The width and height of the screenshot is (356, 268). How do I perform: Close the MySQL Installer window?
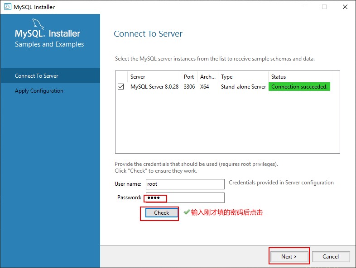[x=345, y=7]
